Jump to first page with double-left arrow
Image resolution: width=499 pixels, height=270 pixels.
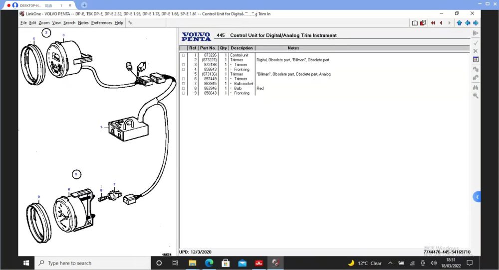pyautogui.click(x=433, y=23)
